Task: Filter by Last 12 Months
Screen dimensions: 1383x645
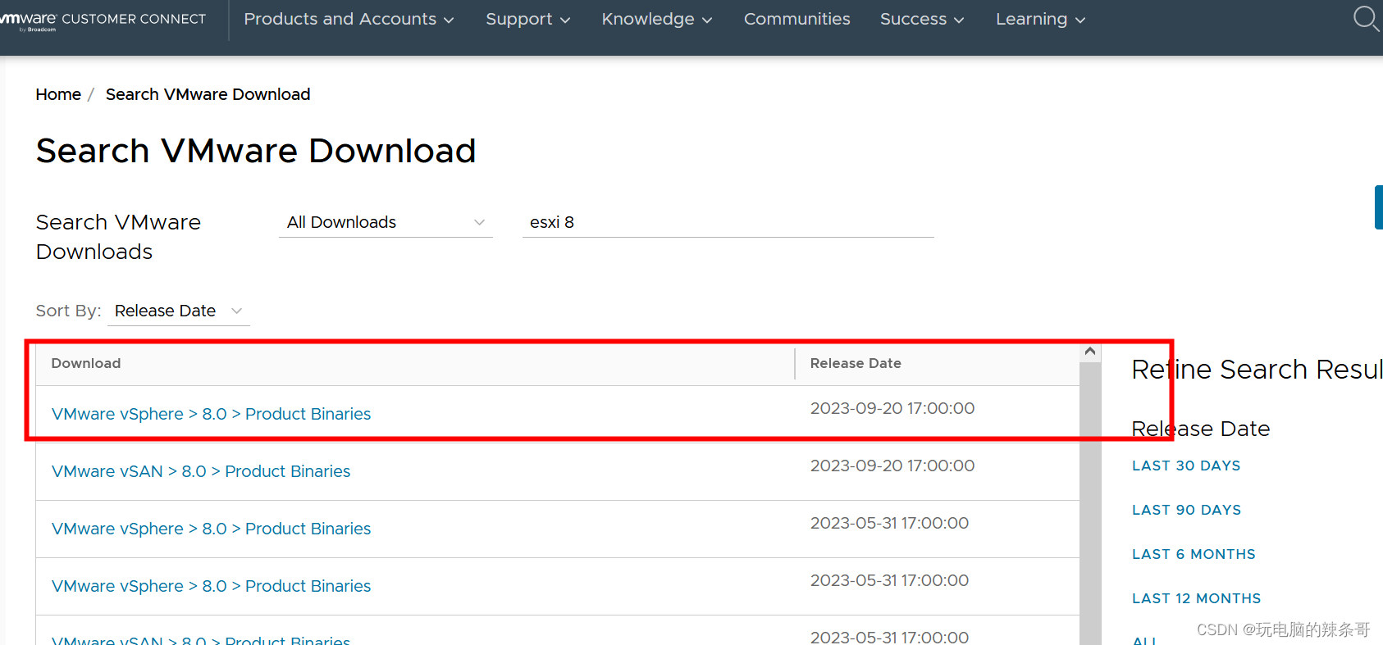Action: coord(1196,598)
